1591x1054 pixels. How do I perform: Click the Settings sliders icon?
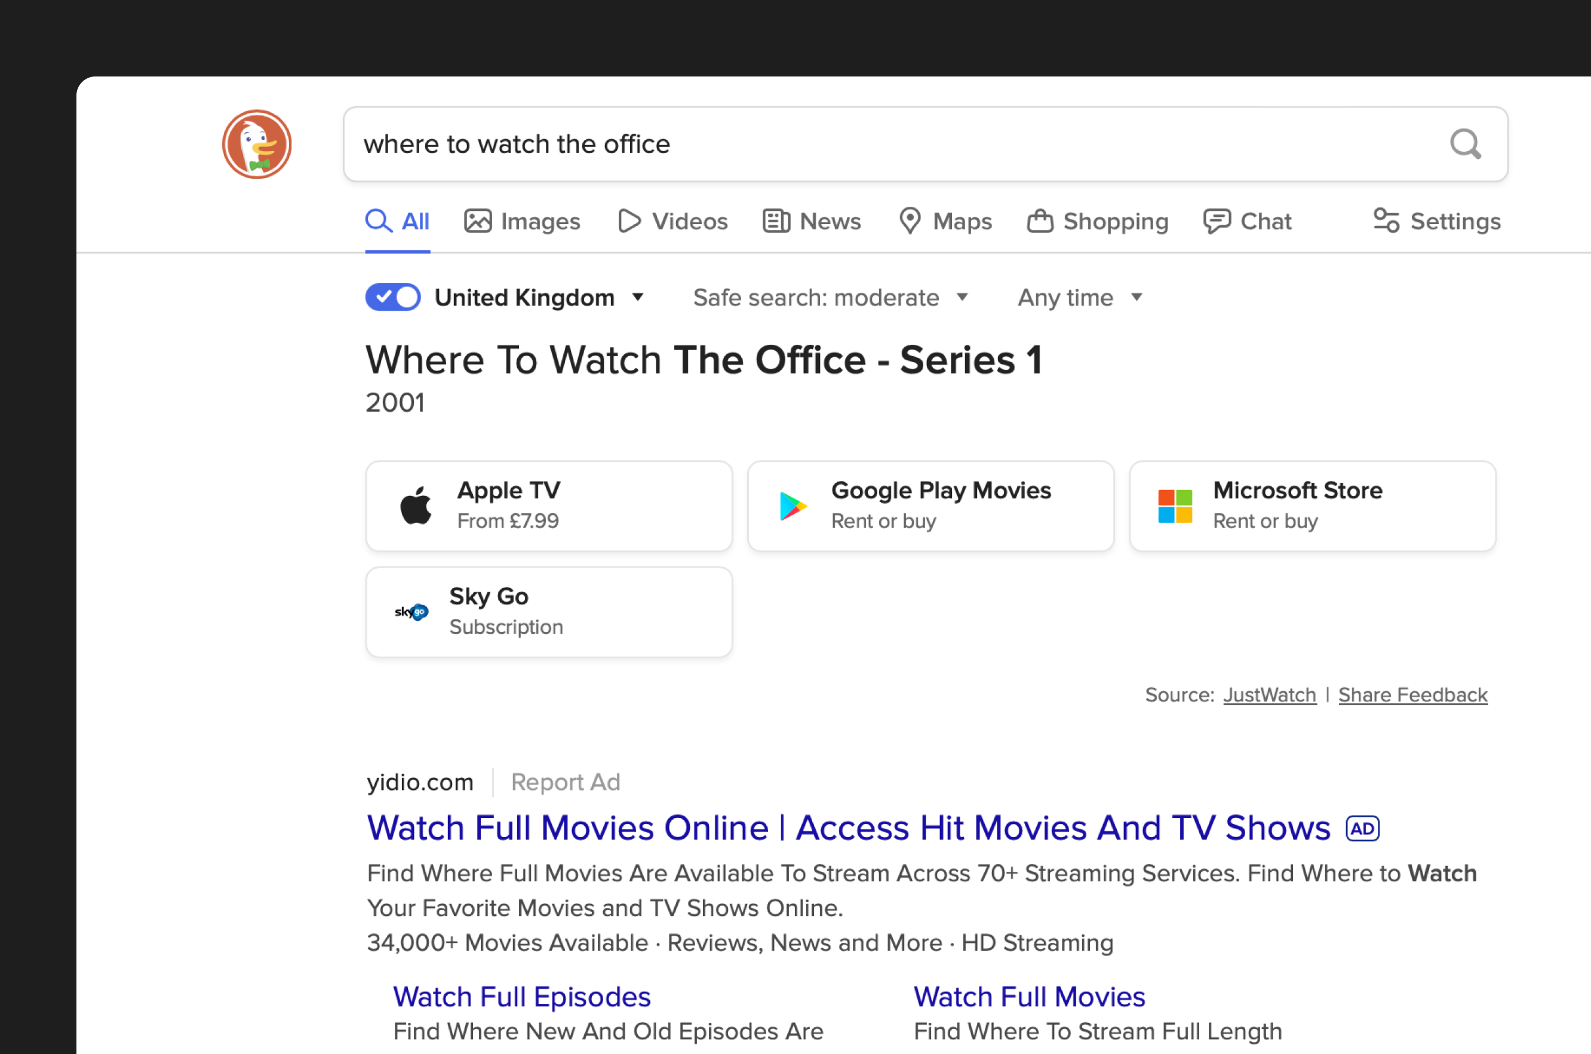tap(1386, 220)
